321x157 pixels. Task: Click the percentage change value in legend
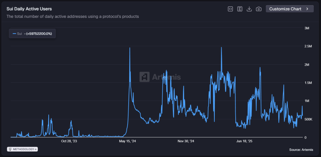click(39, 34)
